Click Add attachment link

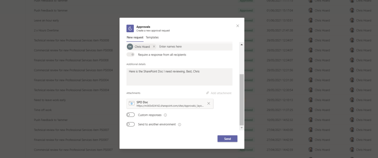coord(219,93)
